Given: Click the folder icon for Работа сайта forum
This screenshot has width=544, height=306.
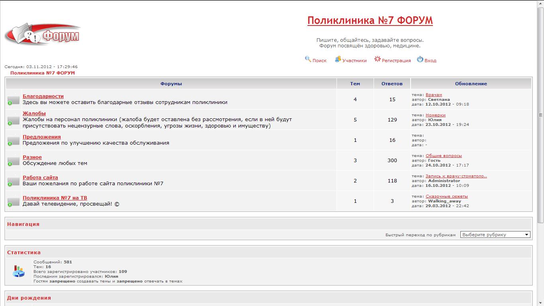Looking at the screenshot, I should pyautogui.click(x=14, y=181).
